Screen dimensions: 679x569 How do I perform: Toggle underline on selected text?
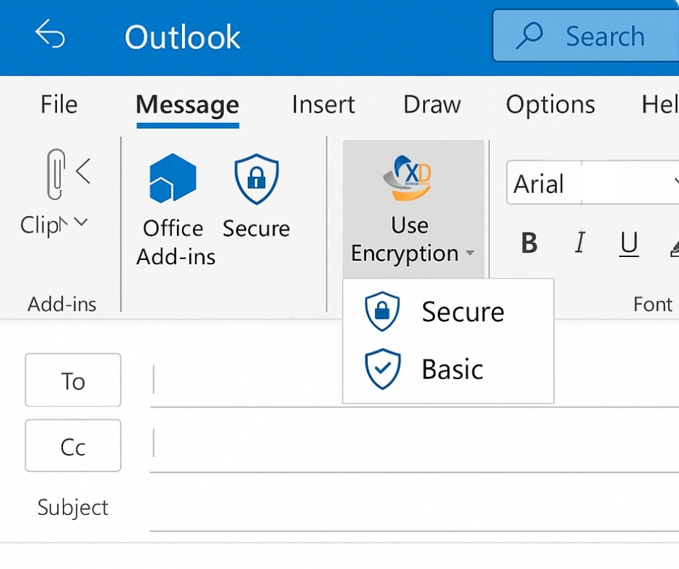pos(628,244)
